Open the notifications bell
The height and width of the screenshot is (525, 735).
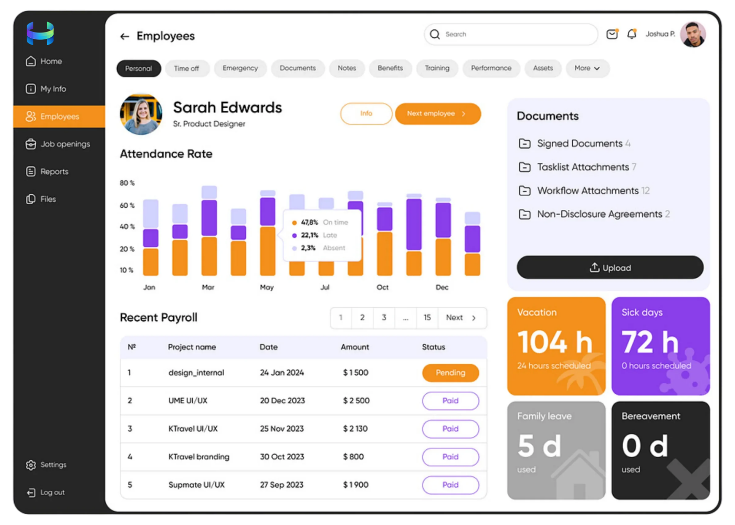pos(632,34)
